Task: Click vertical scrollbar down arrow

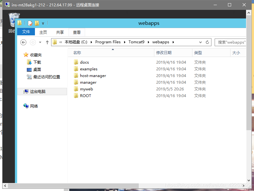Action: point(249,180)
